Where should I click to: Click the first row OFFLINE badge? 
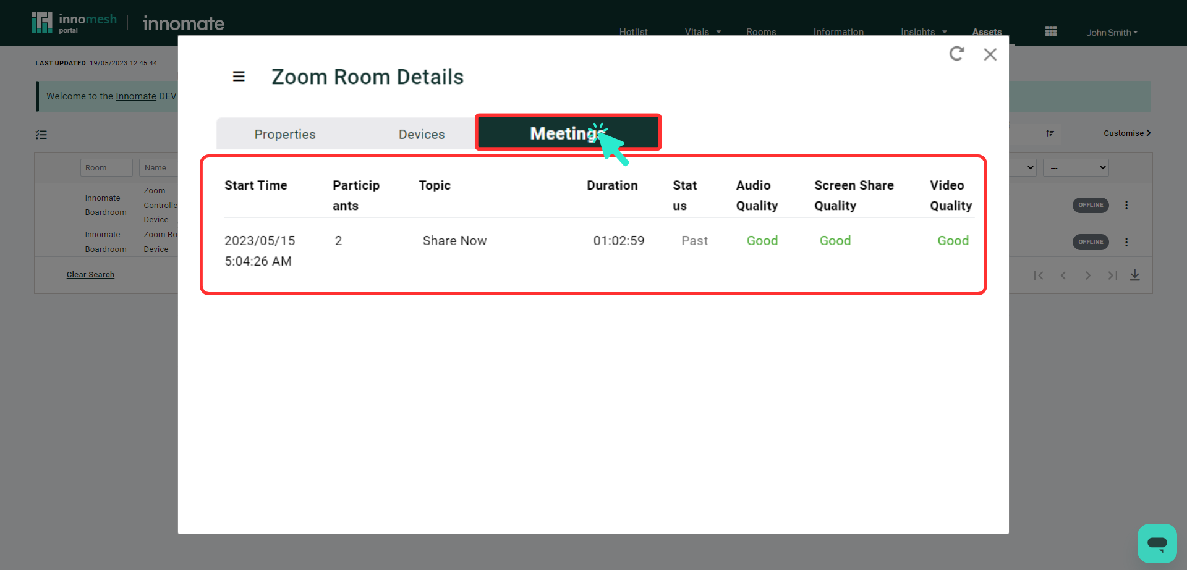click(1091, 205)
